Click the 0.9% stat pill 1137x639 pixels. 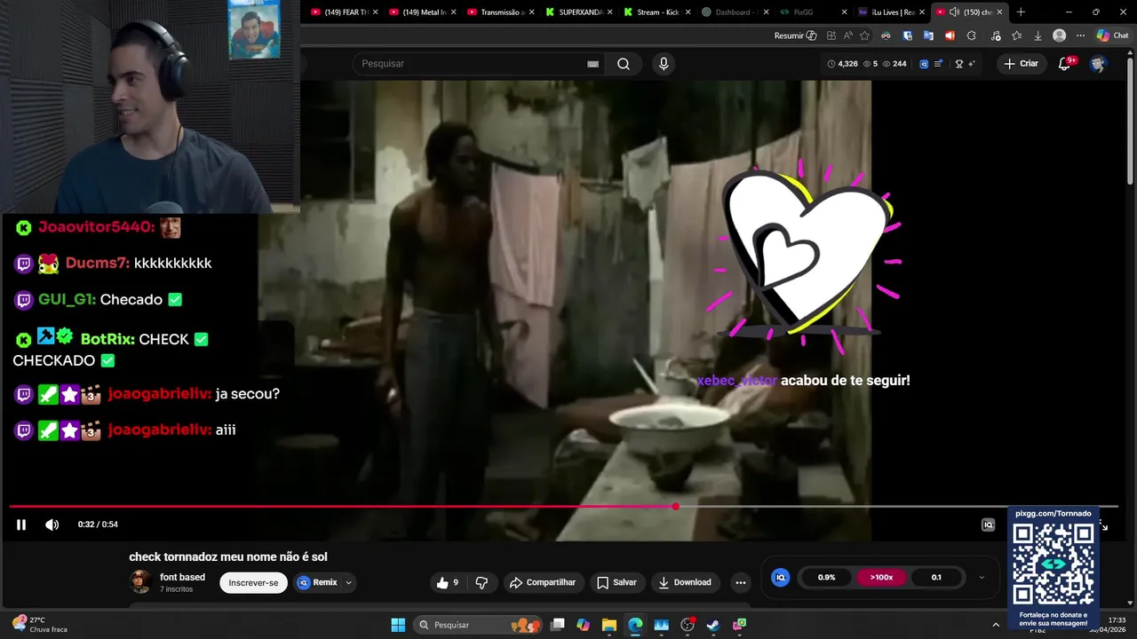click(x=826, y=577)
